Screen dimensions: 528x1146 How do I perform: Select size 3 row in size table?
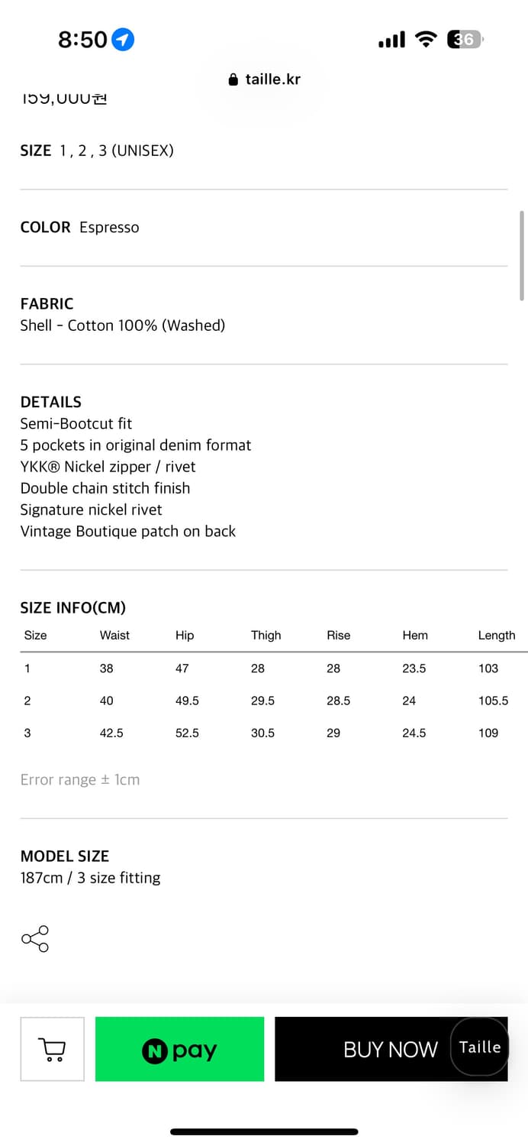[274, 733]
